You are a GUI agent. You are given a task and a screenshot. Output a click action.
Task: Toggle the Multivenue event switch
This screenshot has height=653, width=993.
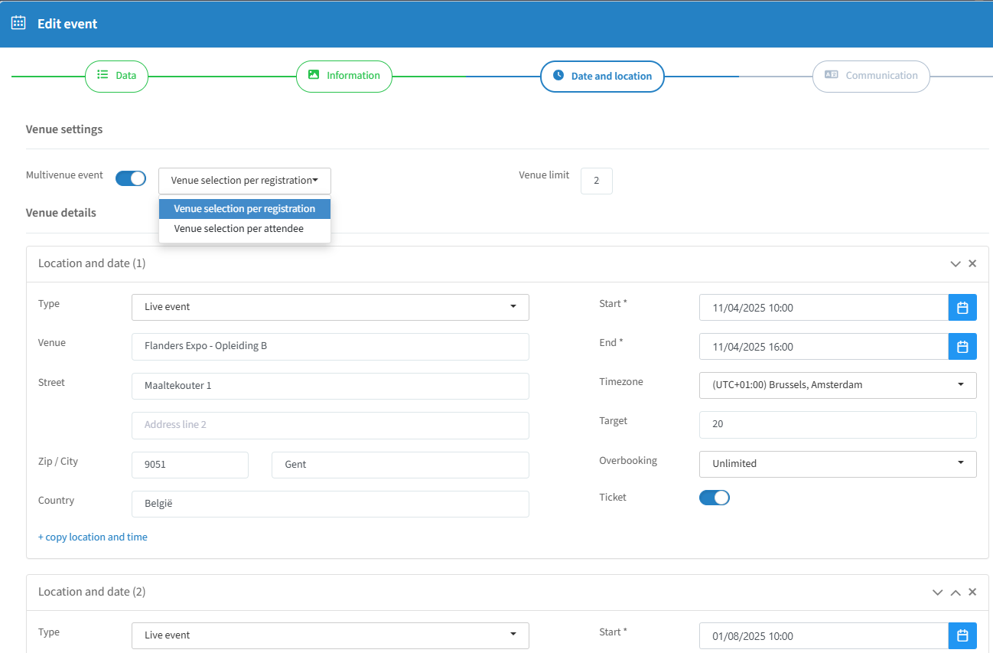tap(131, 178)
